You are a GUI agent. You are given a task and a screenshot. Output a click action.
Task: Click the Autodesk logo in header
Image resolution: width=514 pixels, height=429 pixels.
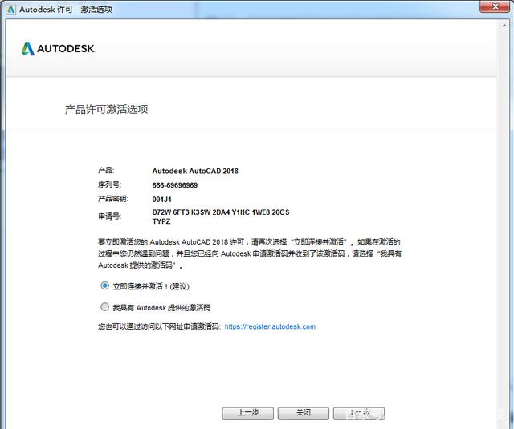pos(59,49)
